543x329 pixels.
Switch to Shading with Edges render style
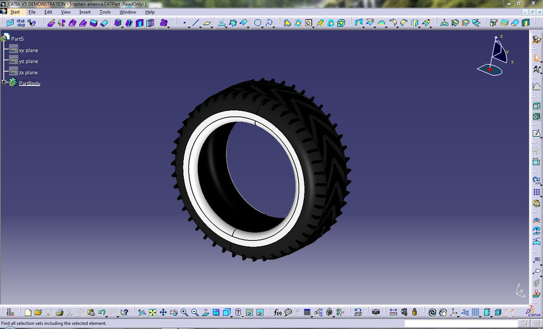click(226, 311)
